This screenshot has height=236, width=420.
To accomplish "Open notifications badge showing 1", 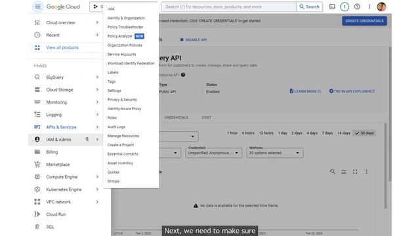I will (x=345, y=7).
